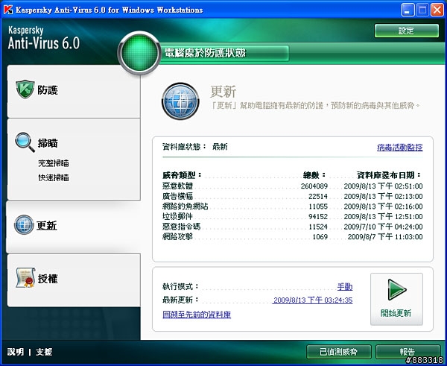
Task: Click the total count 22514
Action: coord(318,197)
